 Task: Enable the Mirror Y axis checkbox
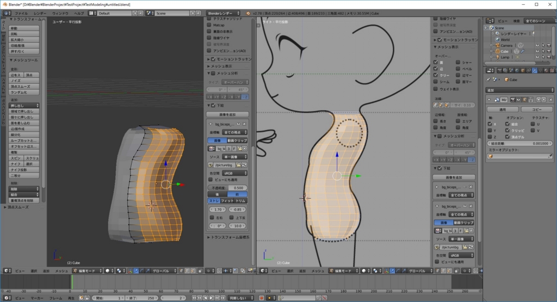(x=490, y=131)
